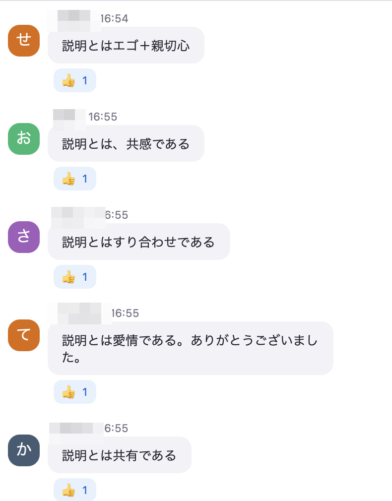Click the timestamp above the すり合わせである message
This screenshot has height=501, width=392.
pos(117,215)
